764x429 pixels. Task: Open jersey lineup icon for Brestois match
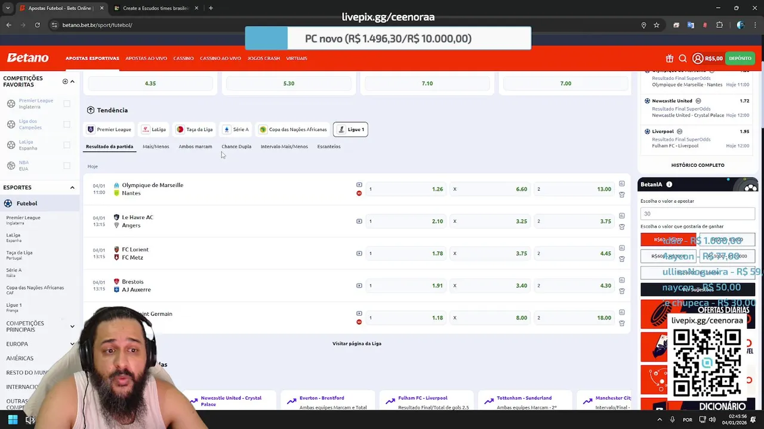click(621, 291)
